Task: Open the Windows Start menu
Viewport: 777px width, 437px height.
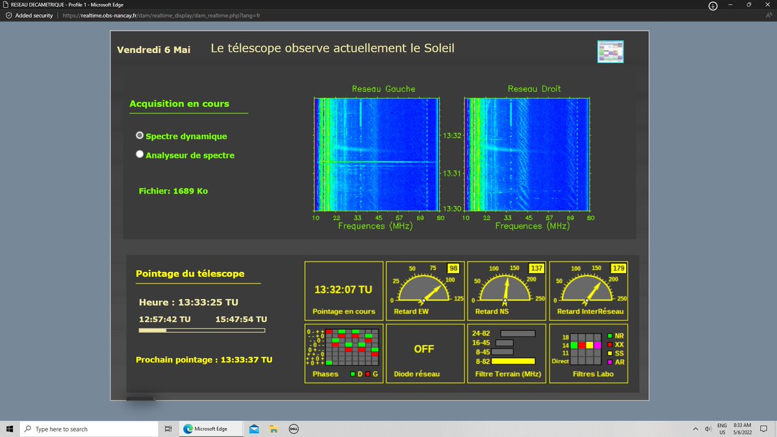Action: coord(10,429)
